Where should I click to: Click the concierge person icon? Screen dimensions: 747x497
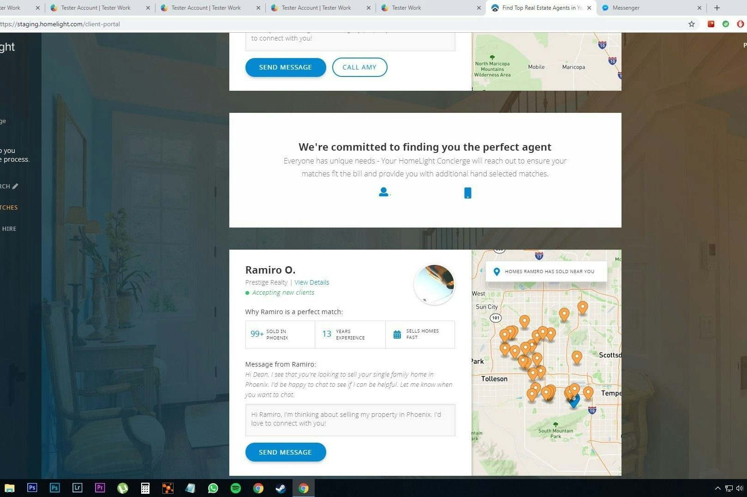pyautogui.click(x=383, y=192)
